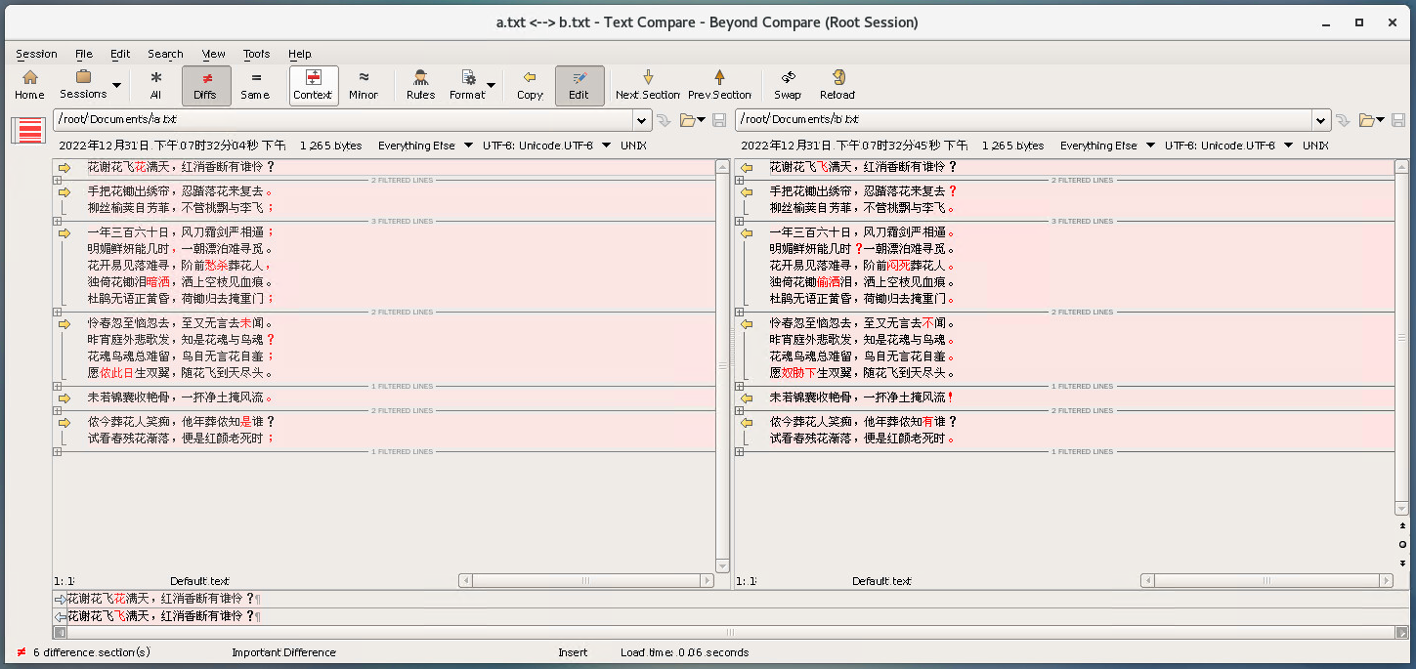Toggle Minor differences display
Image resolution: width=1416 pixels, height=669 pixels.
pyautogui.click(x=364, y=85)
